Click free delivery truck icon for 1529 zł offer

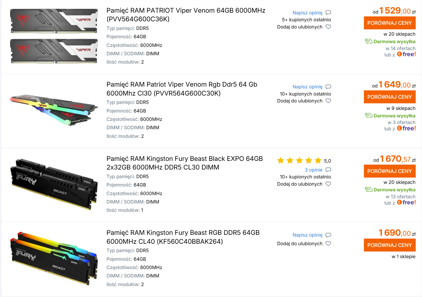369,41
